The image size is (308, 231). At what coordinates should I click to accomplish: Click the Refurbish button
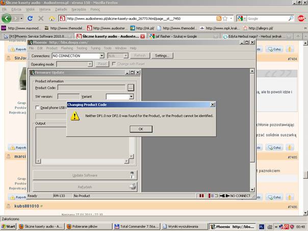point(85,187)
